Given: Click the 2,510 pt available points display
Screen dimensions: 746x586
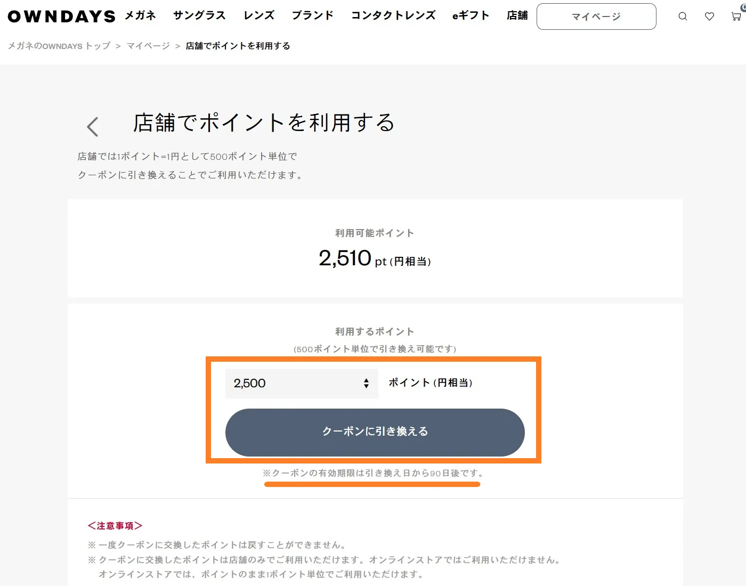Looking at the screenshot, I should pos(375,259).
